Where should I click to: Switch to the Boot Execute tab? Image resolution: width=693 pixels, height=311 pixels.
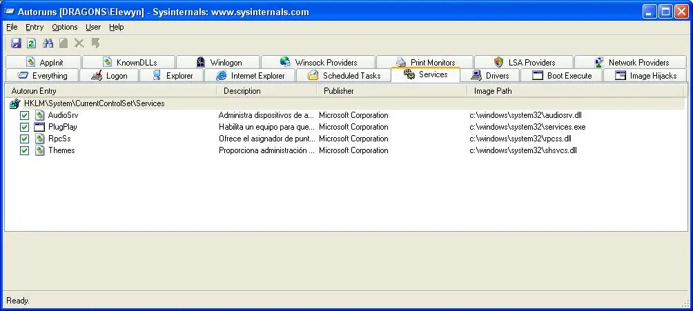561,76
